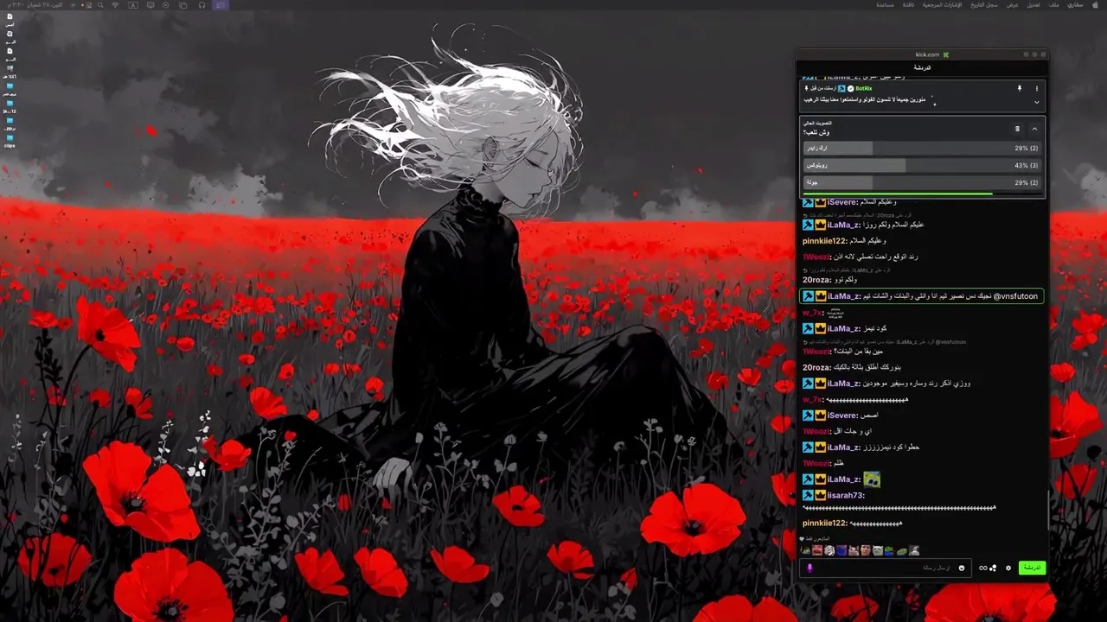
Task: Vote for last poll option 29% (2)
Action: [x=922, y=182]
